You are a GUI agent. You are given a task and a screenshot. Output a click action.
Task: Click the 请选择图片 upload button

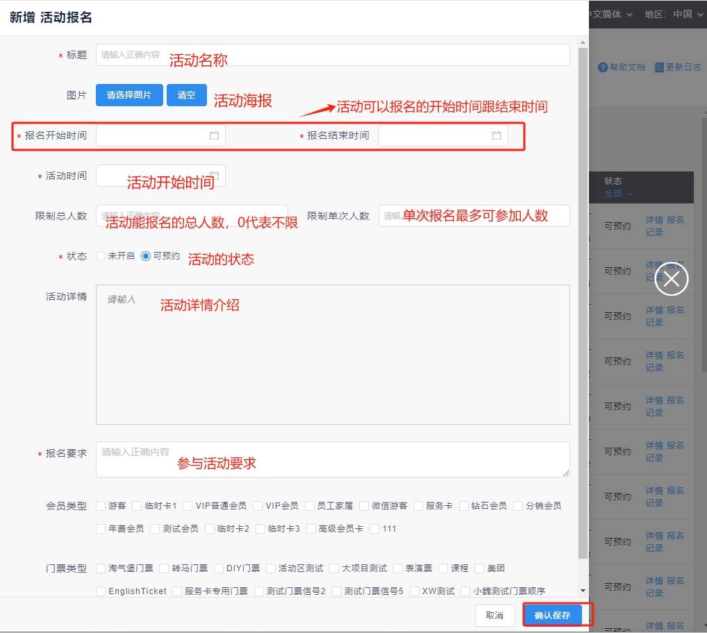click(128, 95)
